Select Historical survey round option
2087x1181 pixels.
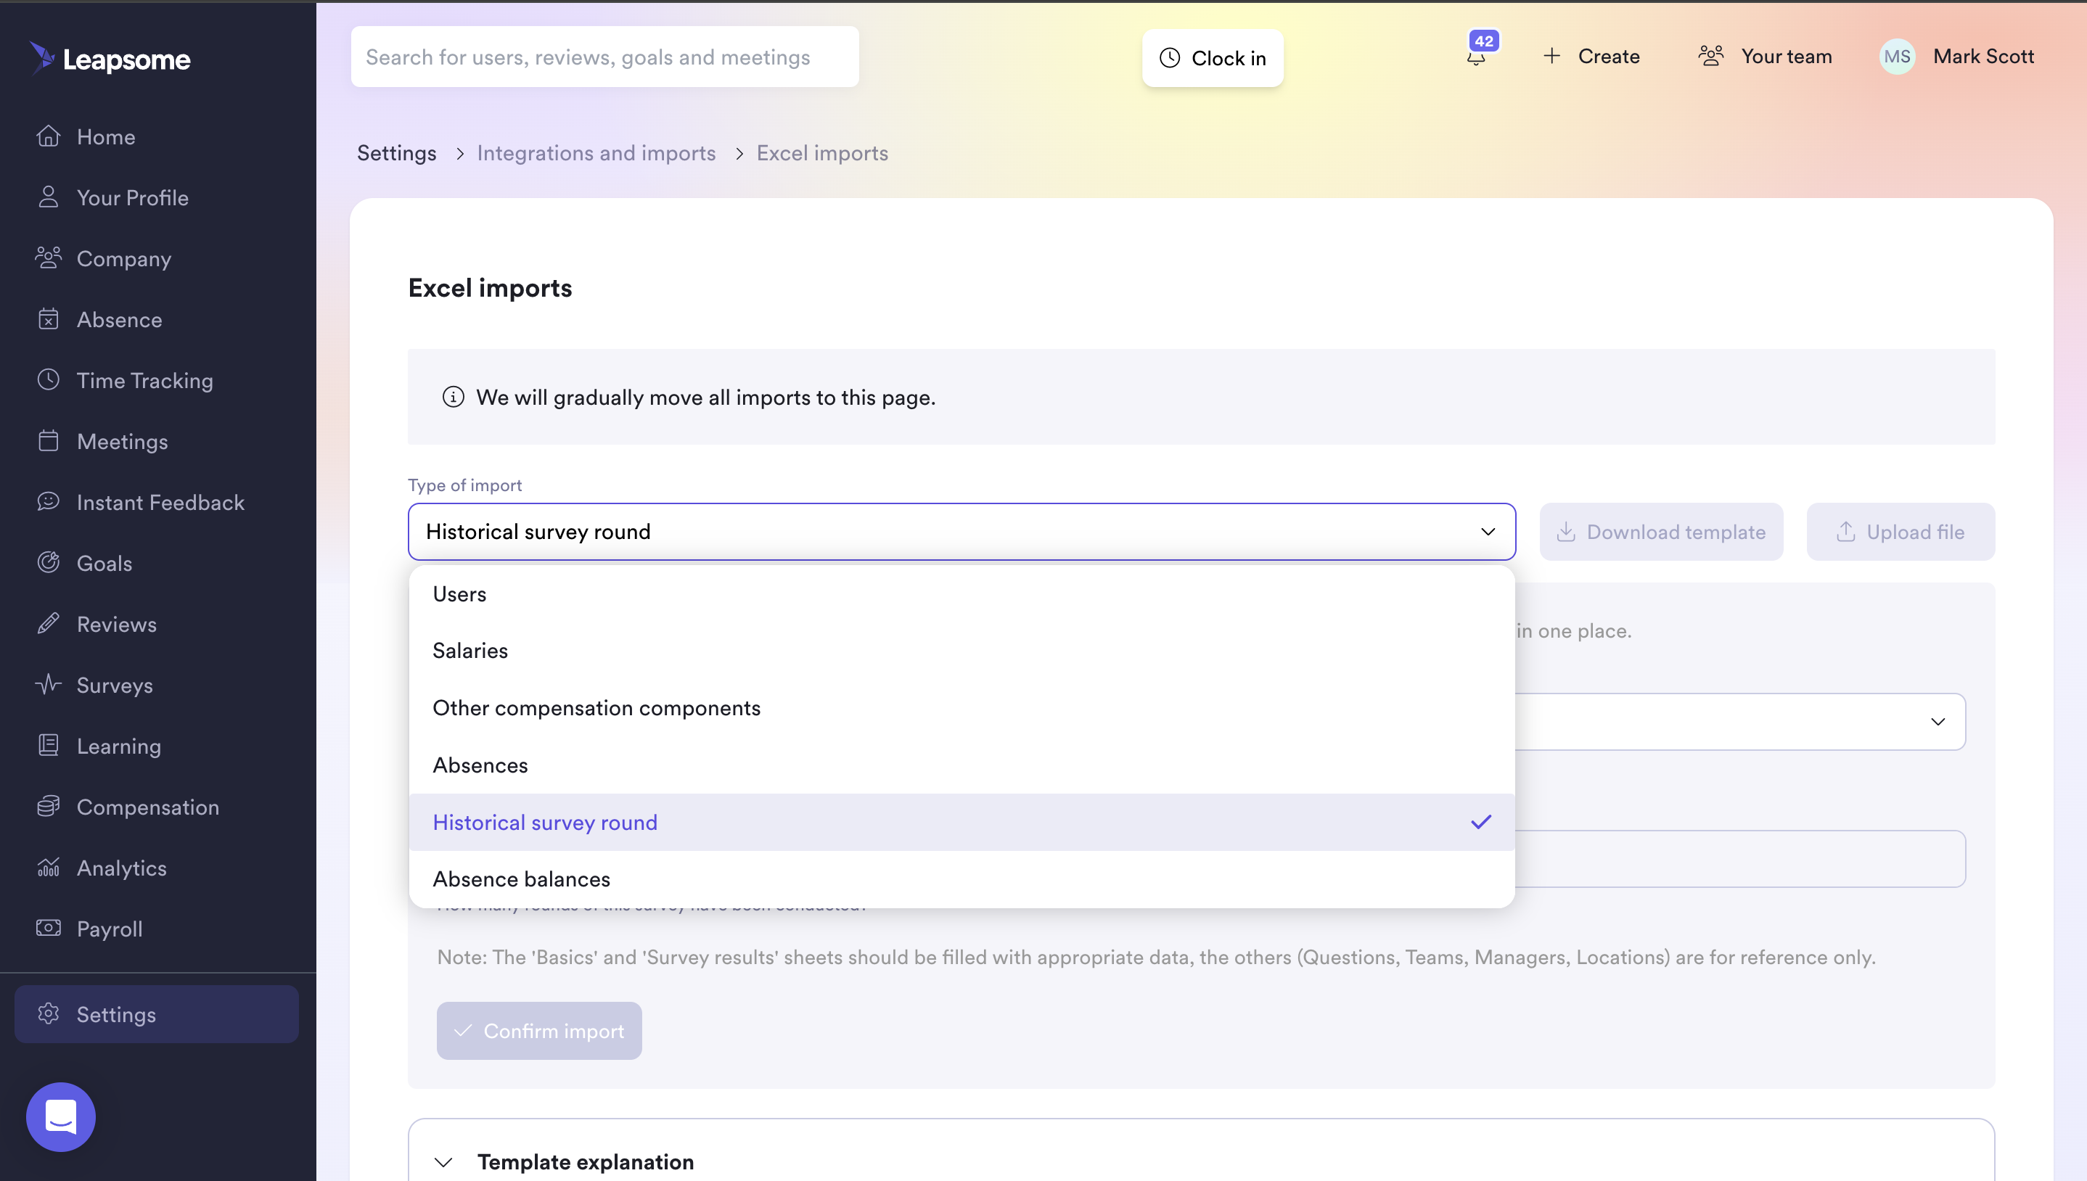pos(962,823)
